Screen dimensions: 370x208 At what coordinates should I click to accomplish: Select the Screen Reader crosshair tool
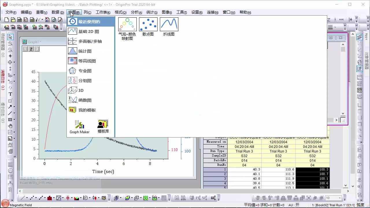click(x=10, y=56)
